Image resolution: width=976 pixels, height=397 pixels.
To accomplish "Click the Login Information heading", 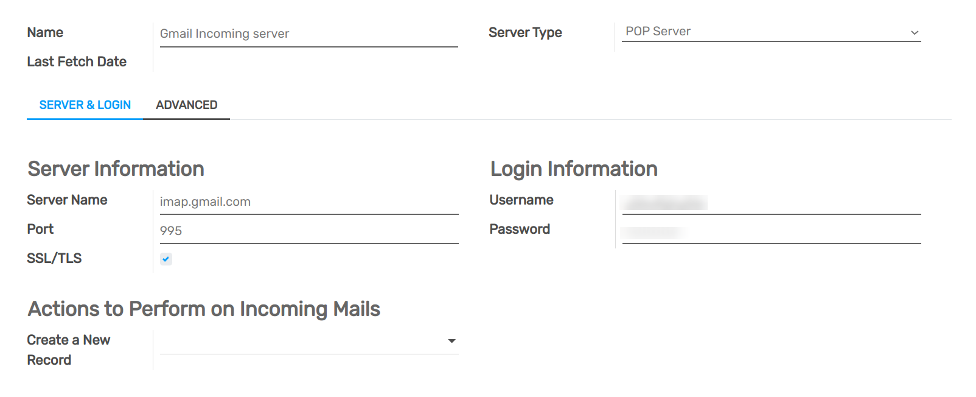I will pos(573,169).
